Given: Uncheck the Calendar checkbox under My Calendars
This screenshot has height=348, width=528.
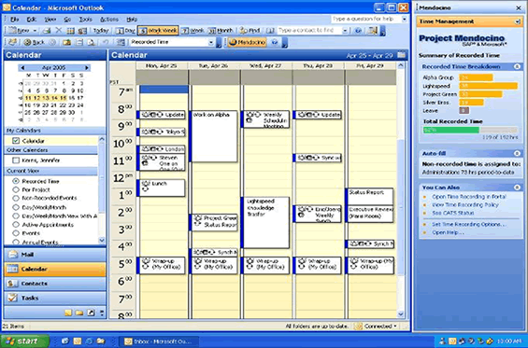Looking at the screenshot, I should pos(16,141).
